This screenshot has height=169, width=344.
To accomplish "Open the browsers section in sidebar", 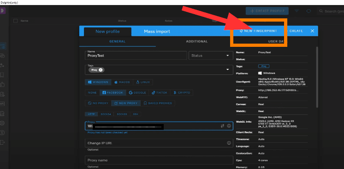I will pyautogui.click(x=3, y=46).
